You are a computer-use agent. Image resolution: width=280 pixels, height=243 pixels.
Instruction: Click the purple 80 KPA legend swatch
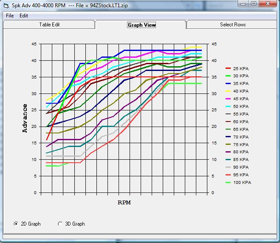coord(229,152)
